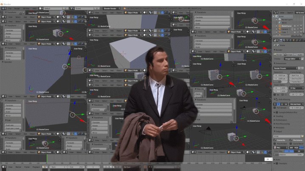Toggle visibility eye for Camera
Screen dimensions: 305x171
tap(295, 29)
